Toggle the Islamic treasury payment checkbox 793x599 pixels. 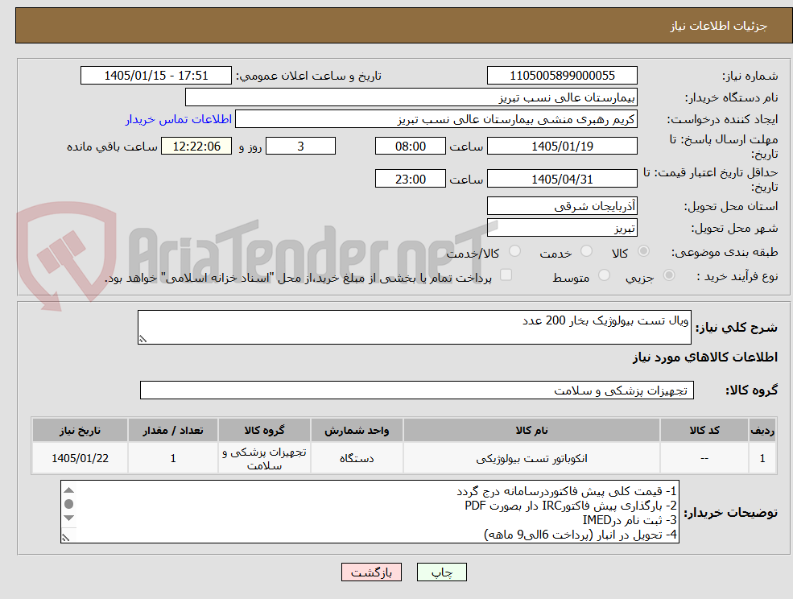click(506, 275)
